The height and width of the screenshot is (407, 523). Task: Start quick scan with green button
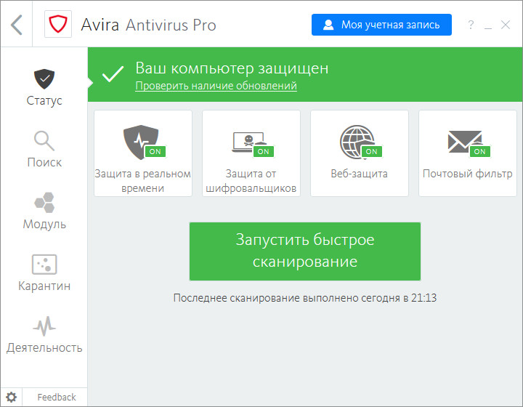pos(305,251)
